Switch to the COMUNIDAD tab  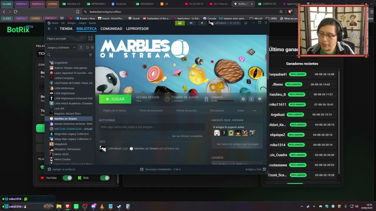coord(111,29)
